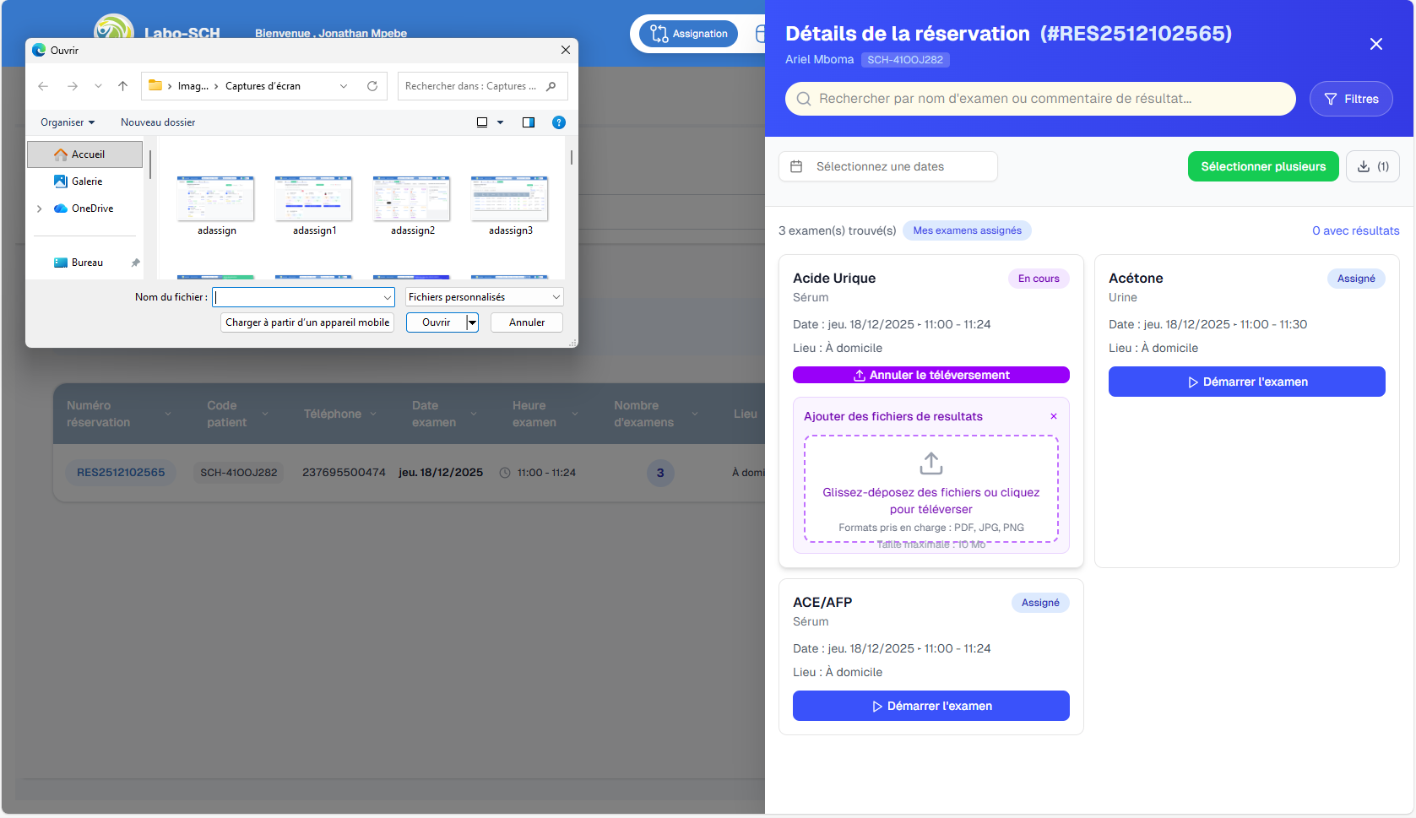Toggle Mes examens assignés filter chip
1416x818 pixels.
point(967,230)
